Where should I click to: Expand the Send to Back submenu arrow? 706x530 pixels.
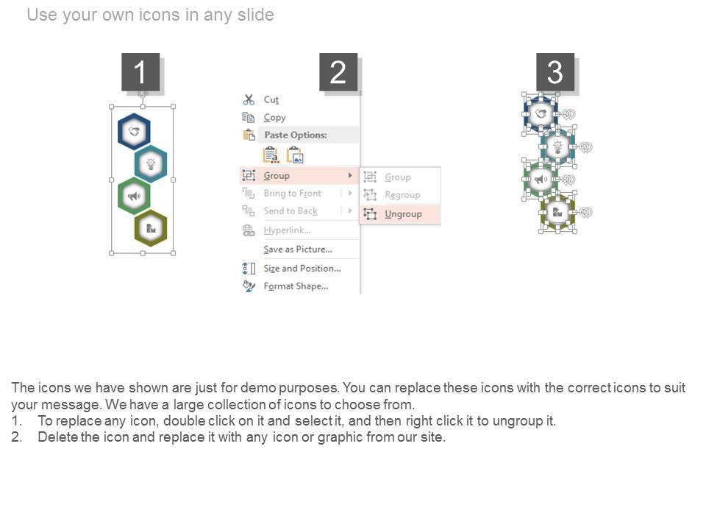point(350,211)
